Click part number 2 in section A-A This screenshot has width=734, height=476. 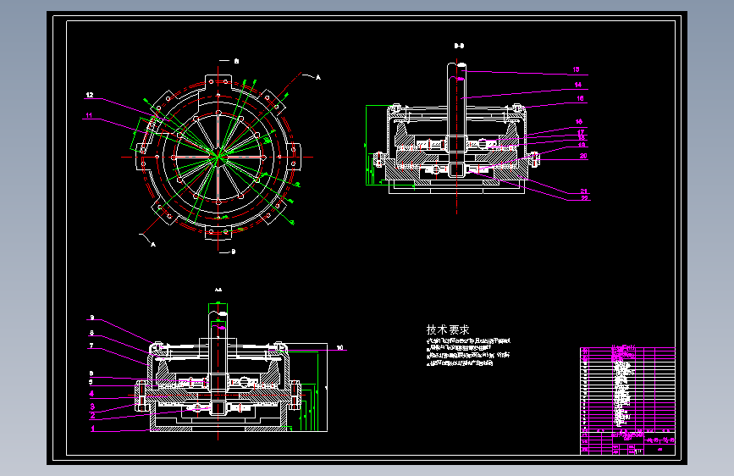pos(92,415)
